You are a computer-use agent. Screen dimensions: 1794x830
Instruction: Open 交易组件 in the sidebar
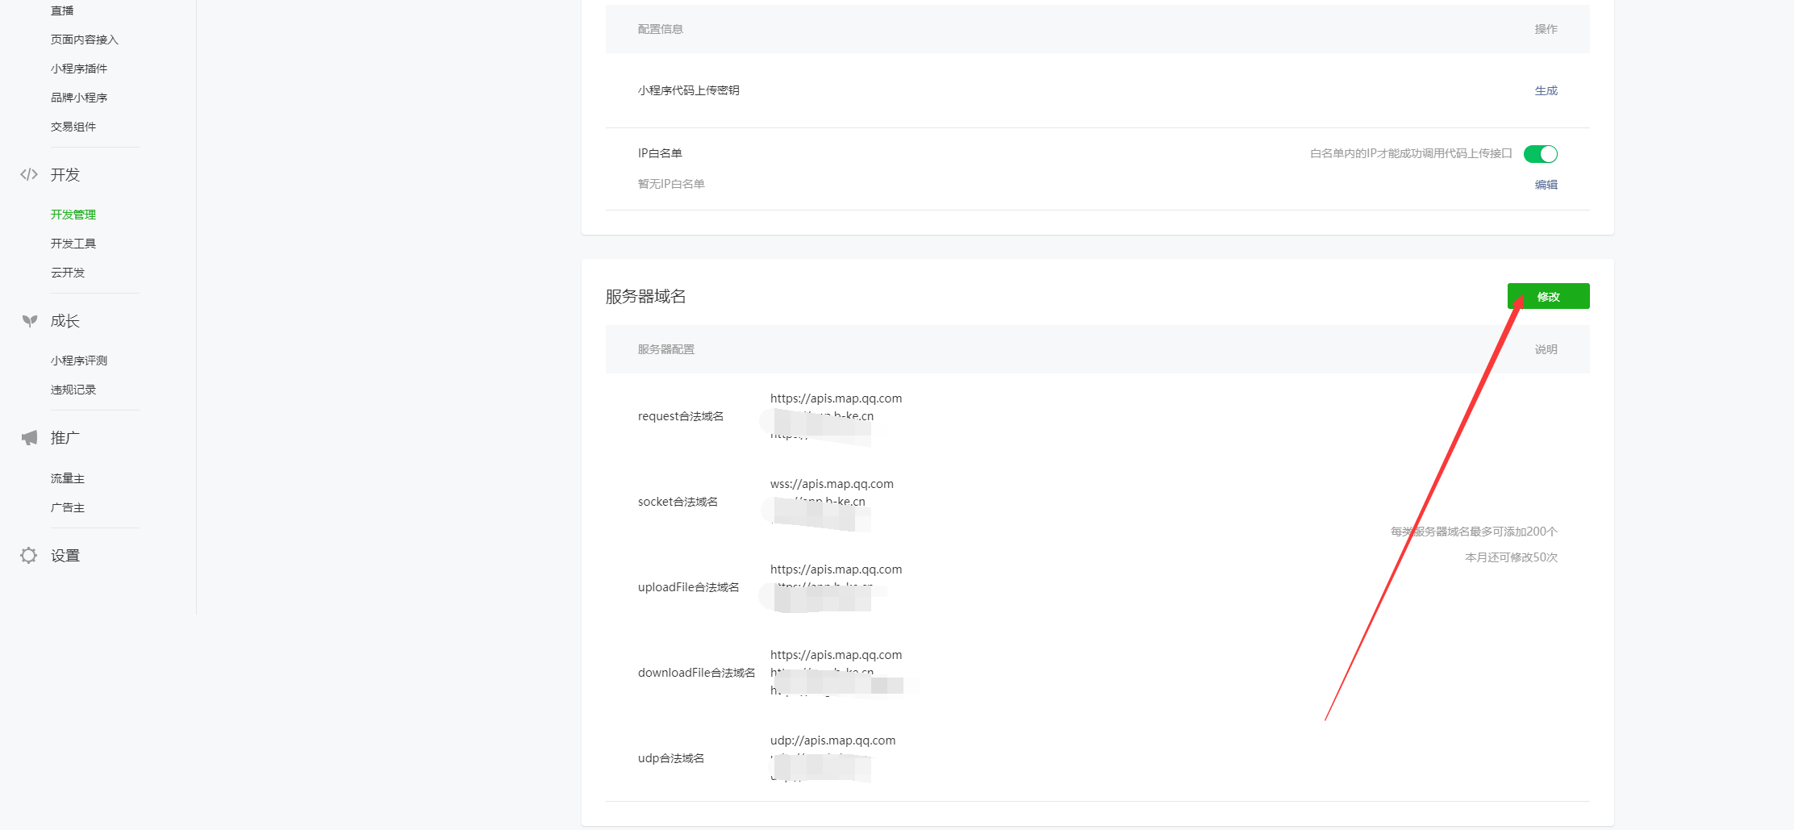tap(73, 127)
